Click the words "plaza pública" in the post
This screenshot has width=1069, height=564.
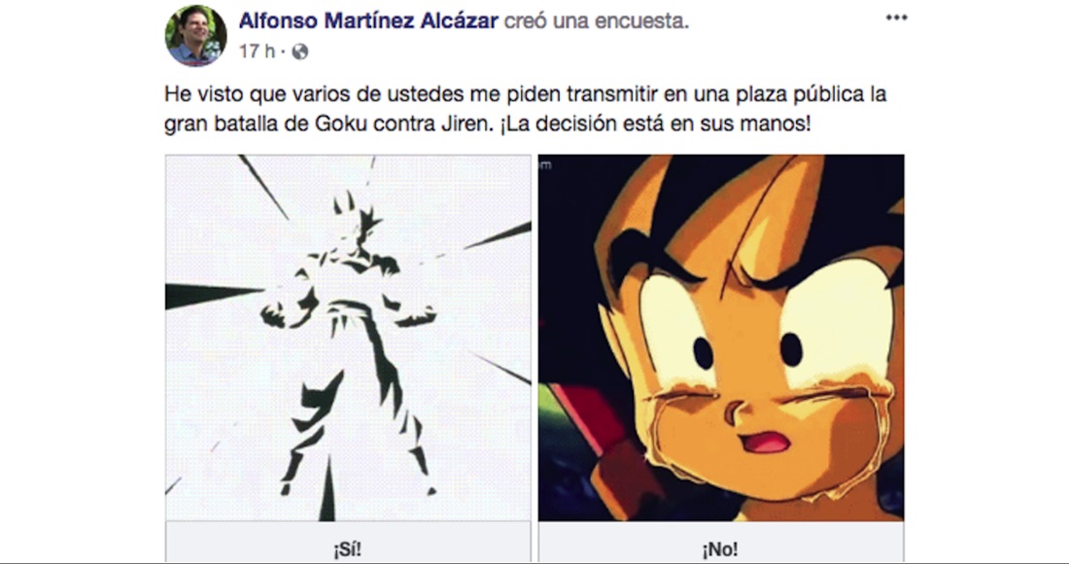click(793, 94)
